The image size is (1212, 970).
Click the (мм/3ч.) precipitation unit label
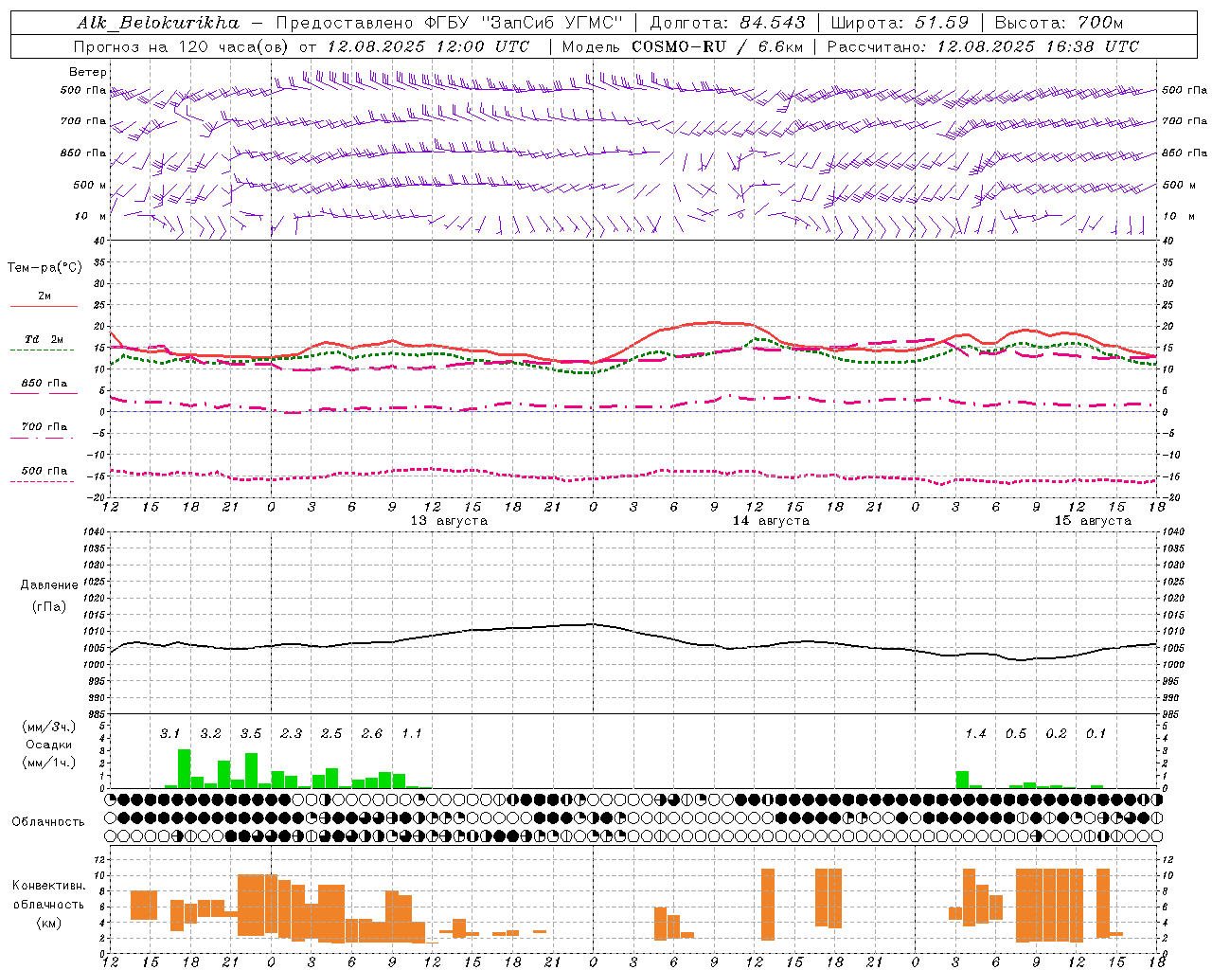(49, 727)
